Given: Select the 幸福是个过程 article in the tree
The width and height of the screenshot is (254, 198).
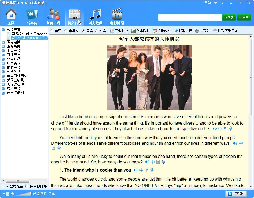Looking at the screenshot, I should pyautogui.click(x=30, y=34).
